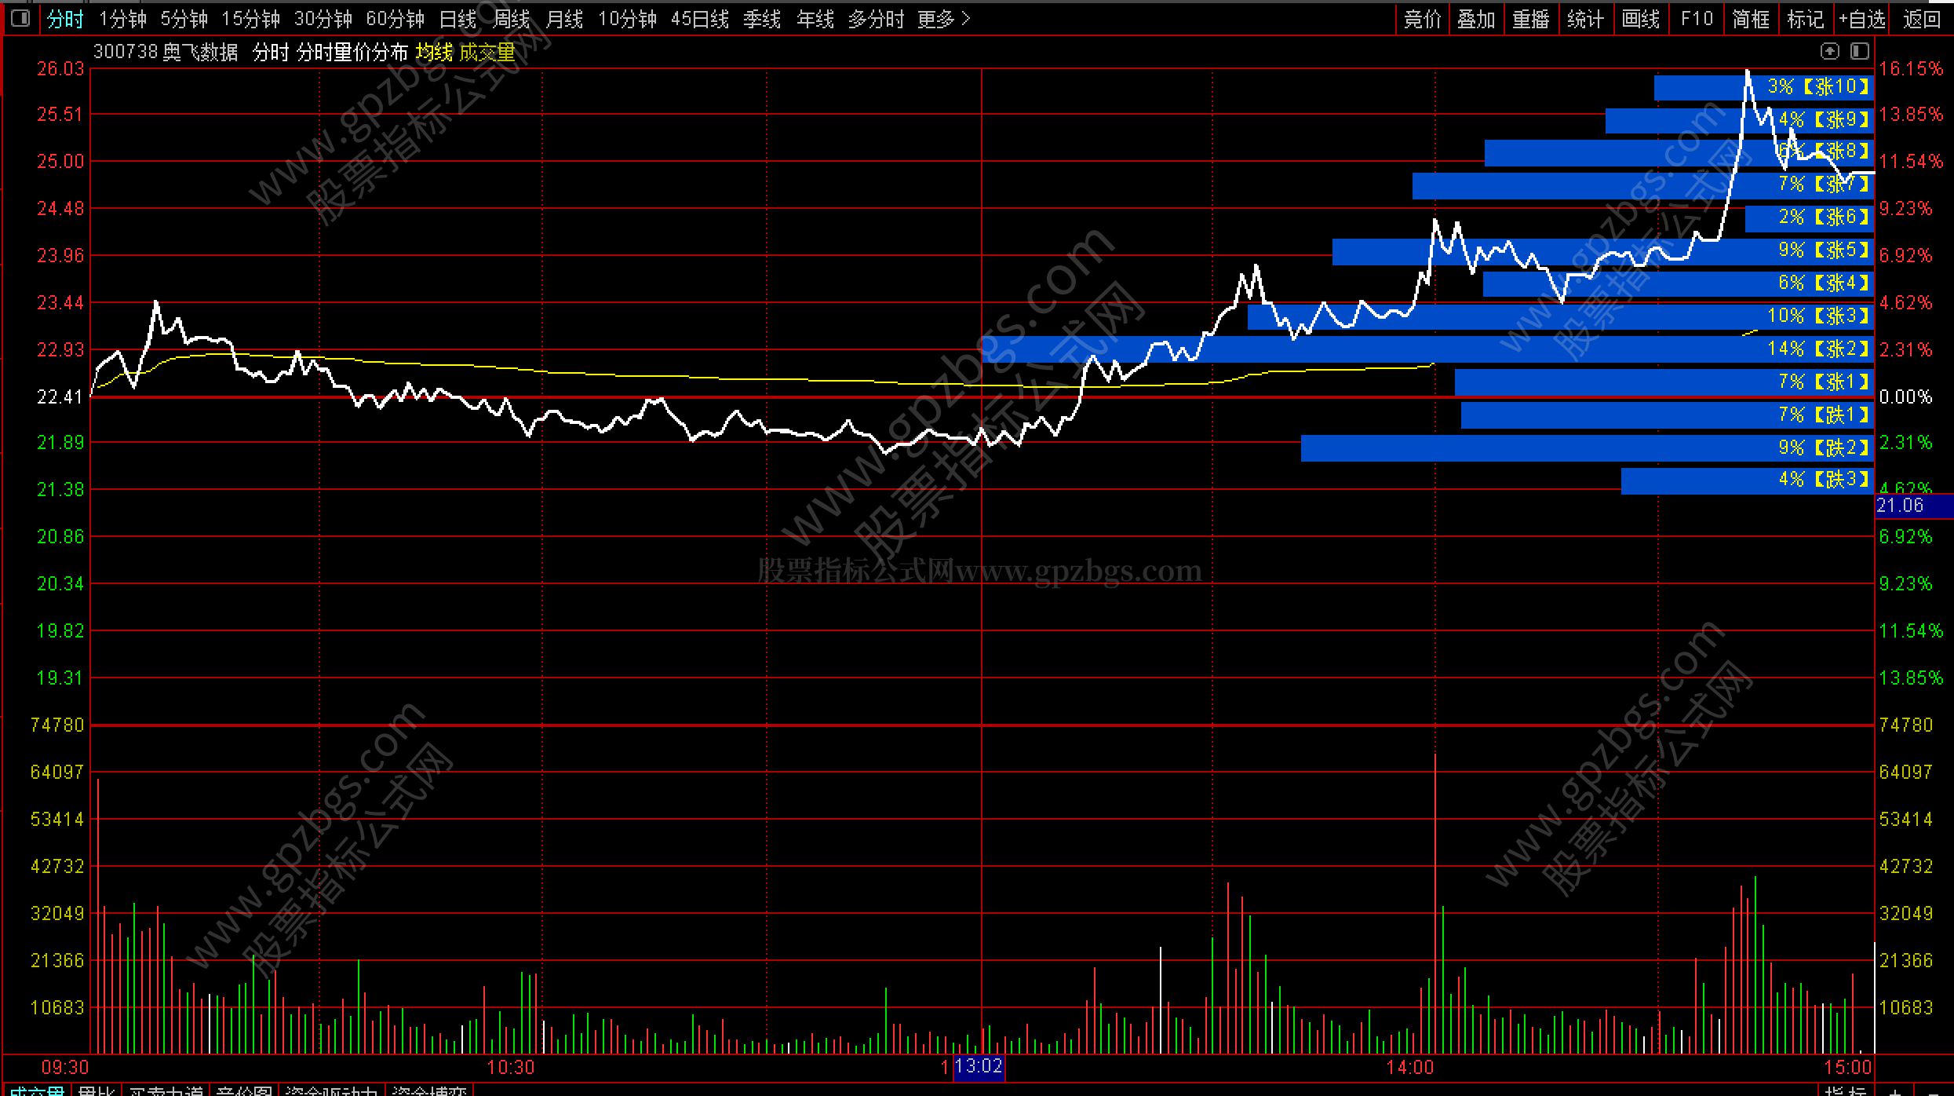Open the 多分时 multi-day dropdown
Screen dimensions: 1954x1096
(876, 19)
